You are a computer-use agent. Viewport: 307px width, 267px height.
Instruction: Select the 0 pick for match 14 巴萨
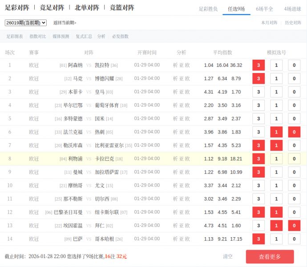click(x=294, y=239)
